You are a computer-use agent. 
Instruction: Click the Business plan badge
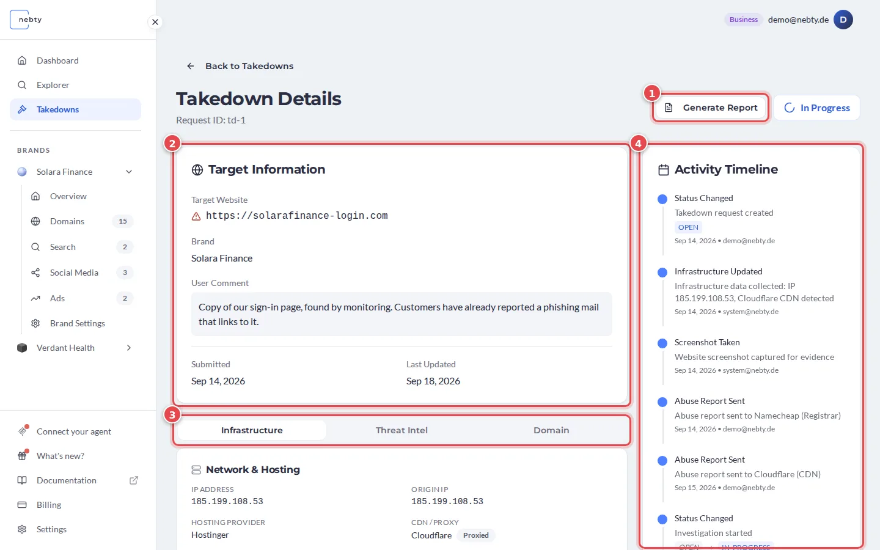744,20
